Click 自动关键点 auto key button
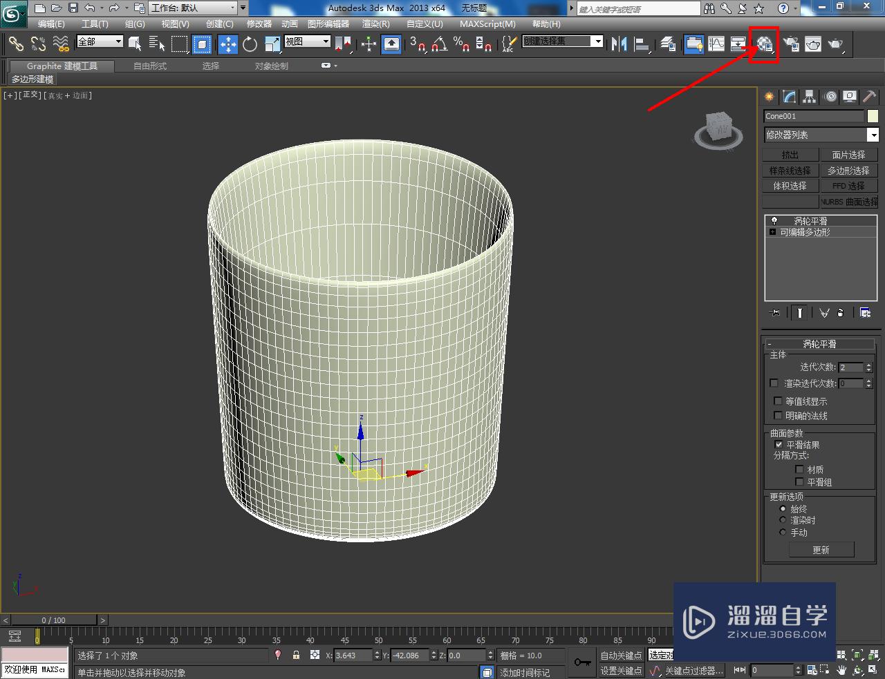885x679 pixels. (x=621, y=656)
